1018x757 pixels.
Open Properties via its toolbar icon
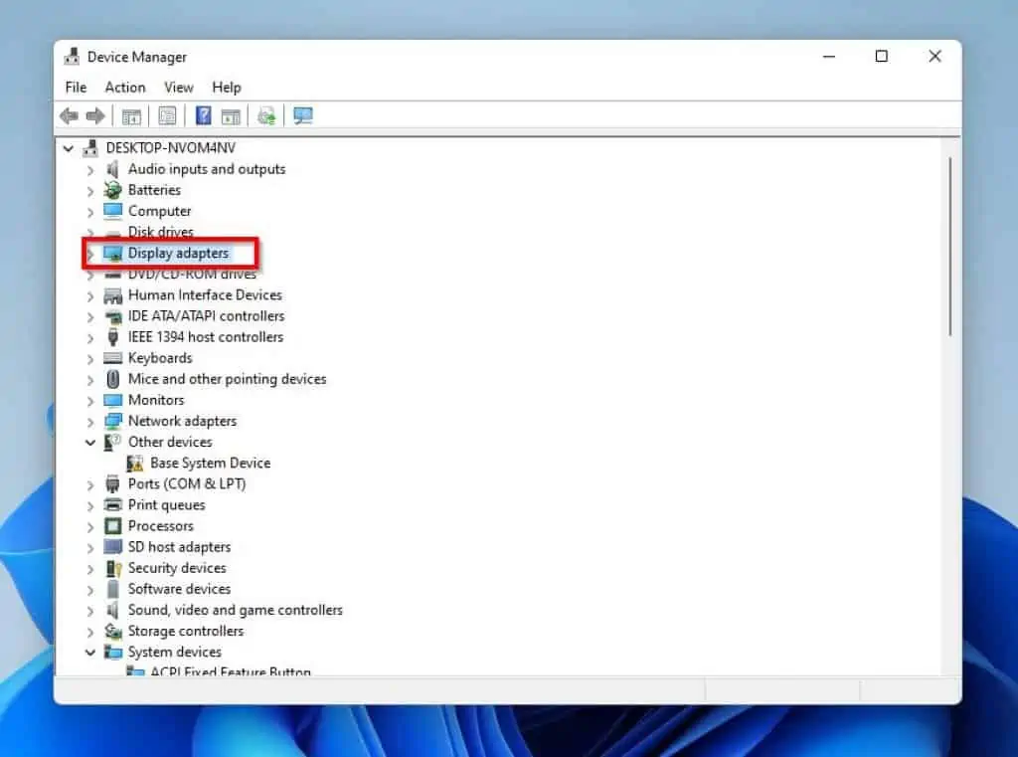coord(167,115)
